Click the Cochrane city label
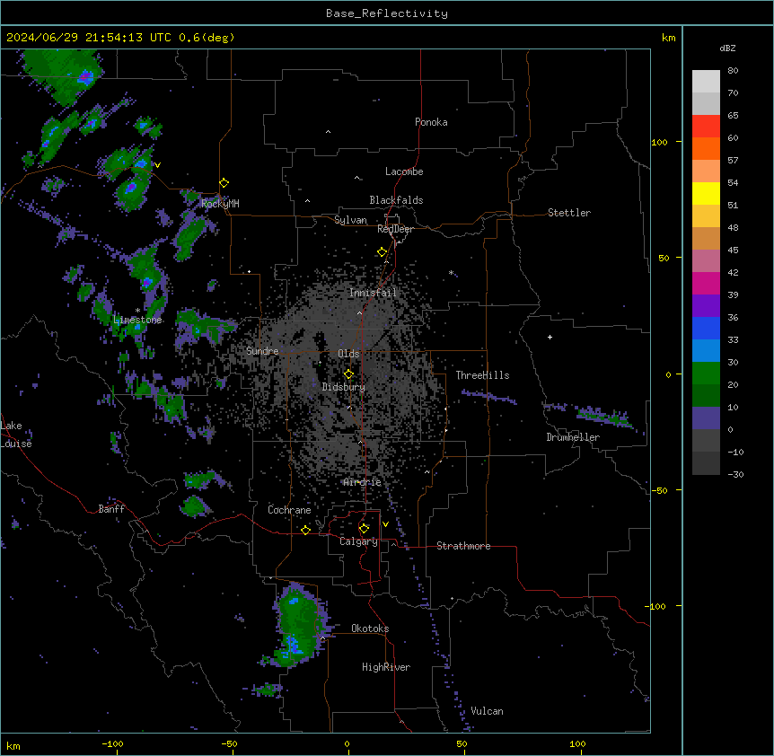This screenshot has height=756, width=774. pos(289,510)
